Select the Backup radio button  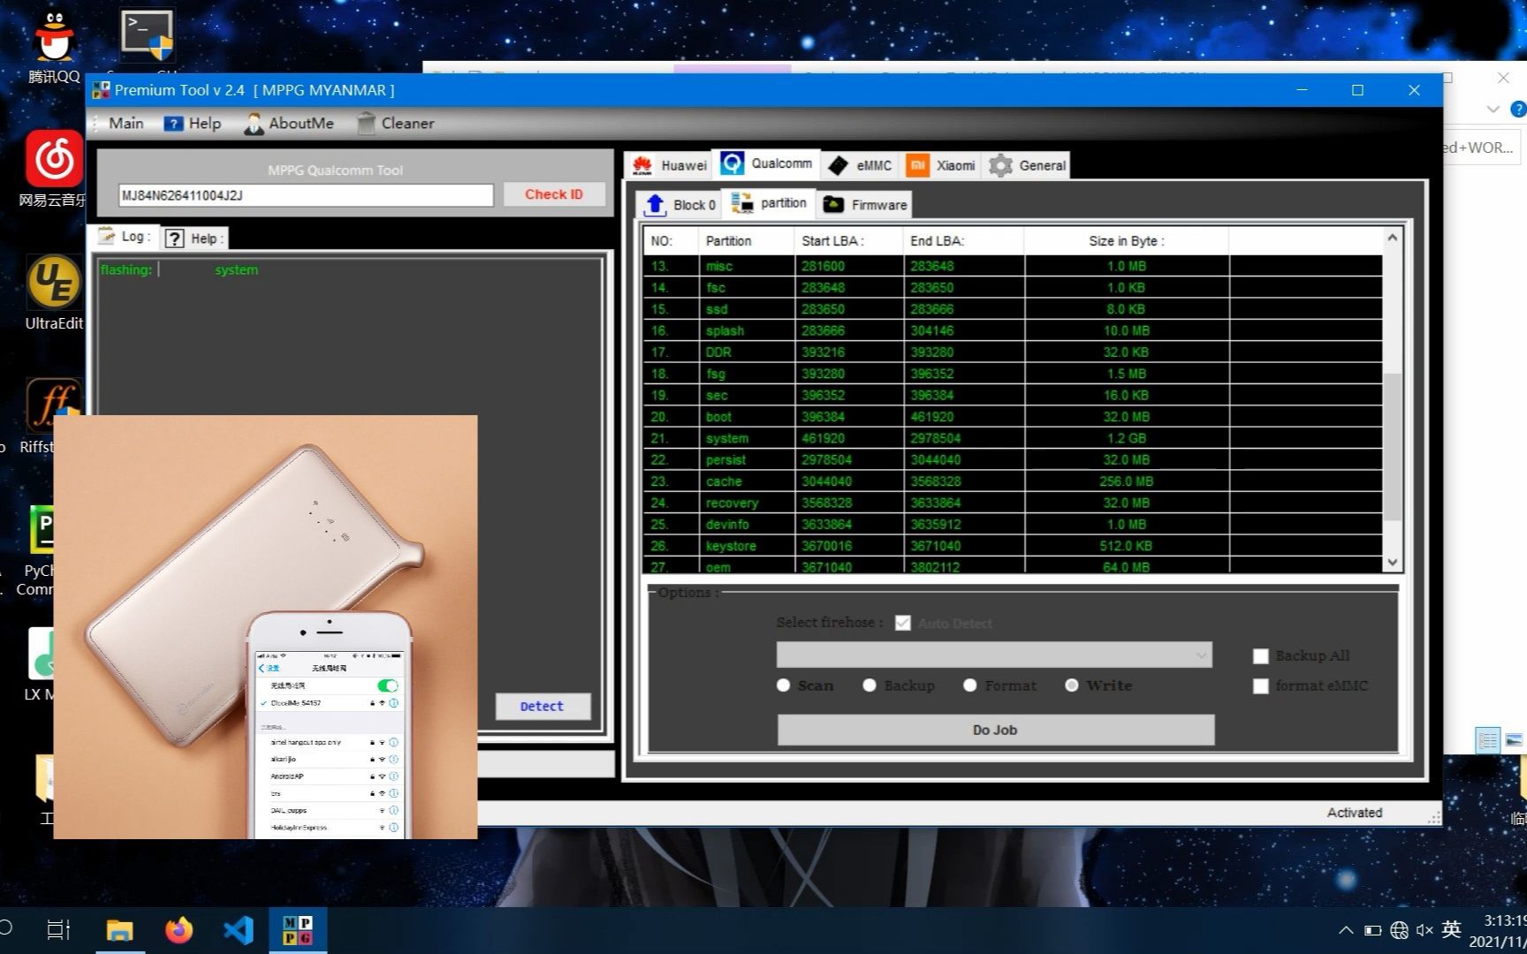[870, 685]
